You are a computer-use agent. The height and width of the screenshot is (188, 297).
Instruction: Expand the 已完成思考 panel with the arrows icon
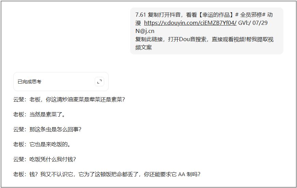(x=99, y=82)
